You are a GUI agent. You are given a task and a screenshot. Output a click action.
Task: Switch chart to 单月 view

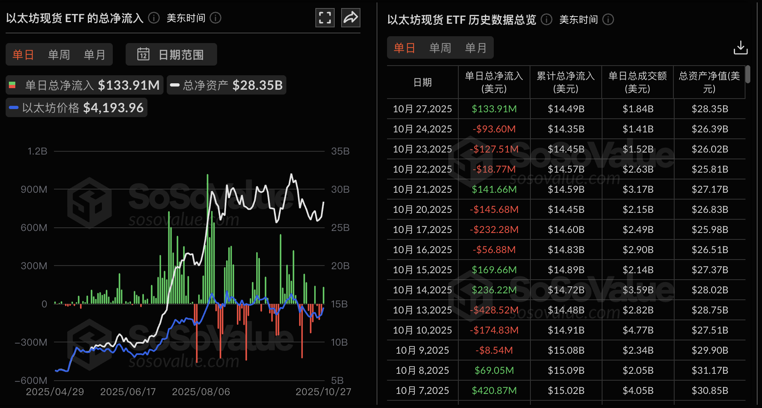point(94,54)
